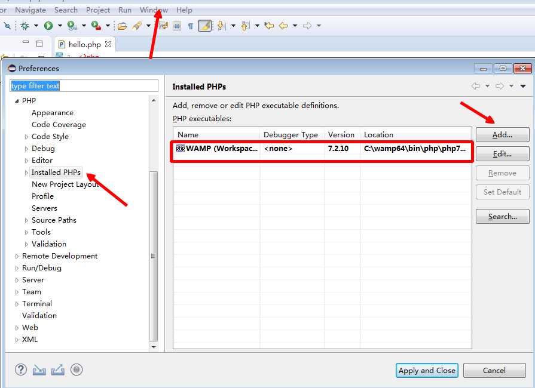Image resolution: width=535 pixels, height=388 pixels.
Task: Click the Last Edit Location icon
Action: pyautogui.click(x=269, y=26)
